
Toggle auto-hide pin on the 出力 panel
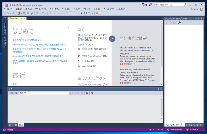tap(158, 89)
